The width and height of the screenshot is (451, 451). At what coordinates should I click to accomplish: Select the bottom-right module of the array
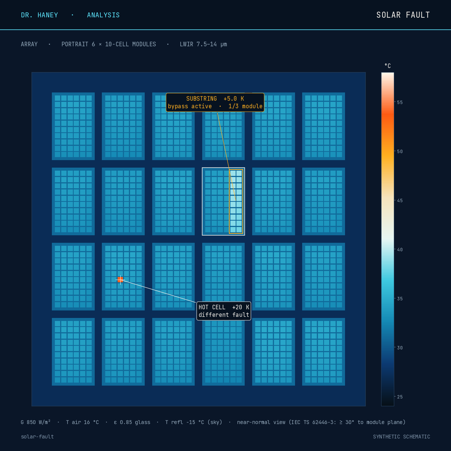click(324, 352)
